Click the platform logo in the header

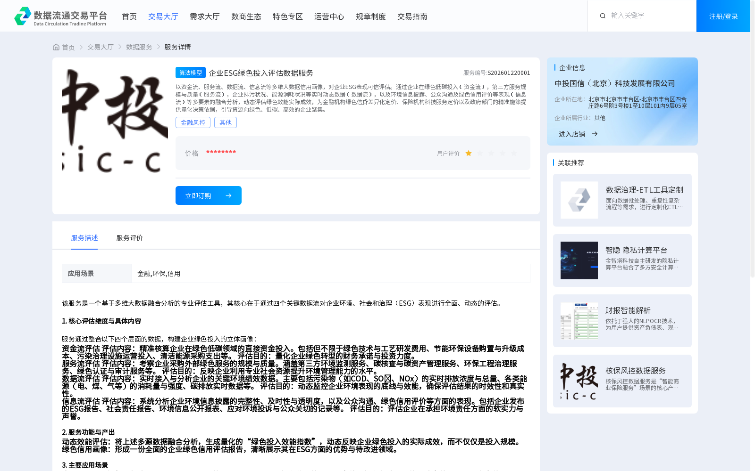click(60, 16)
